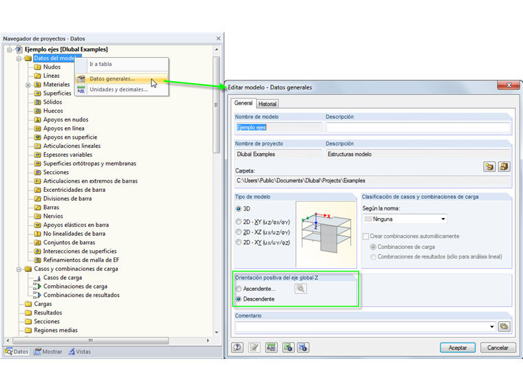Click the navigator scroll down arrow
Image resolution: width=523 pixels, height=392 pixels.
pyautogui.click(x=217, y=332)
